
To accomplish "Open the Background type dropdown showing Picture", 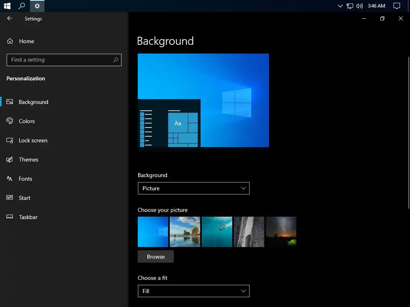I will 194,188.
